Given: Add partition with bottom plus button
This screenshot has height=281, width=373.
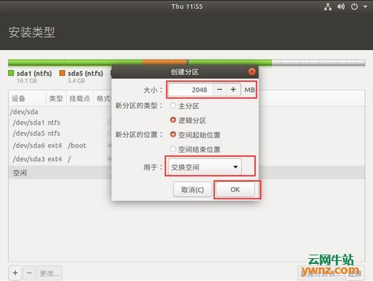Looking at the screenshot, I should click(15, 273).
